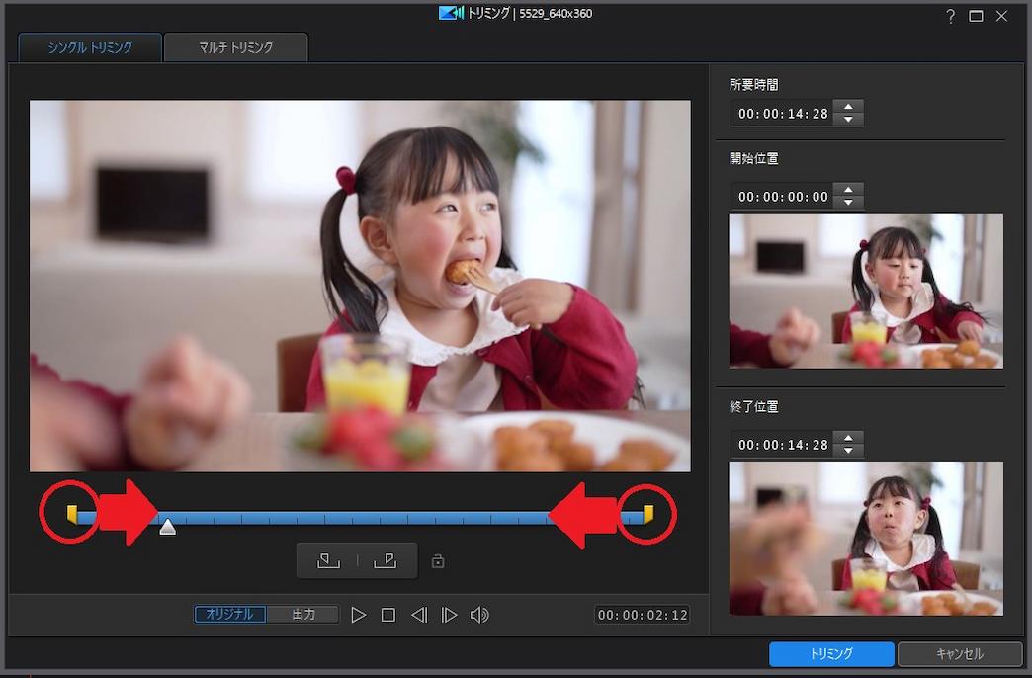Set the trim end at current position
Image resolution: width=1032 pixels, height=678 pixels.
(386, 560)
